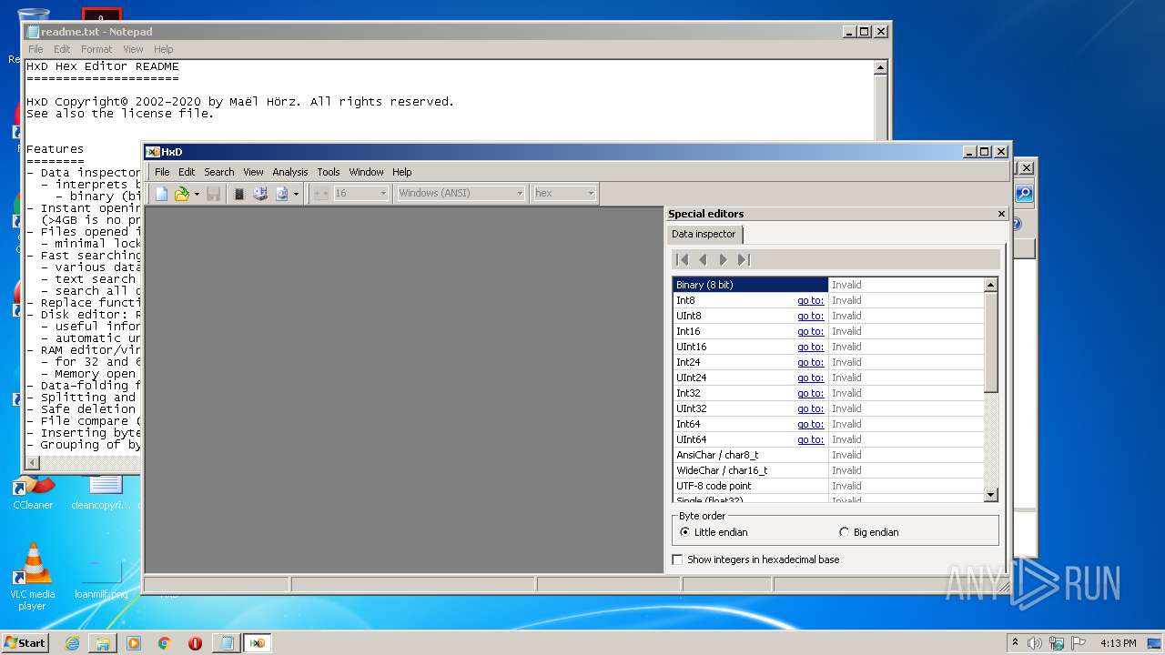The height and width of the screenshot is (655, 1165).
Task: Expand the Open file recent list arrow
Action: point(196,194)
